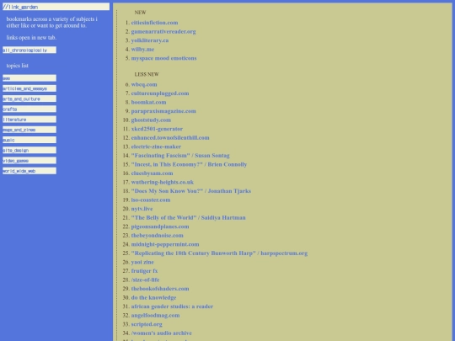
Task: Open iso-coaster.com link
Action: click(151, 200)
